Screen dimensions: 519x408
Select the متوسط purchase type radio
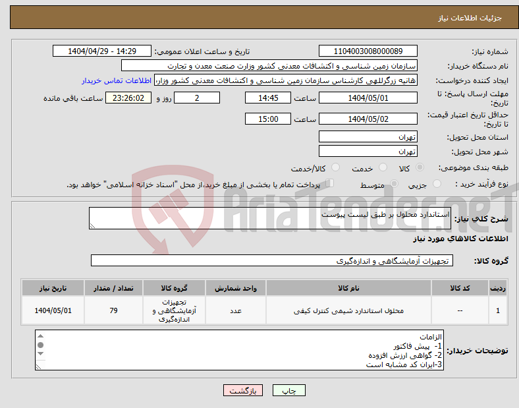coord(394,183)
